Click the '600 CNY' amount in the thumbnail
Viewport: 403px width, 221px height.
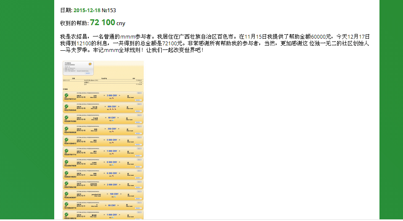(x=112, y=107)
